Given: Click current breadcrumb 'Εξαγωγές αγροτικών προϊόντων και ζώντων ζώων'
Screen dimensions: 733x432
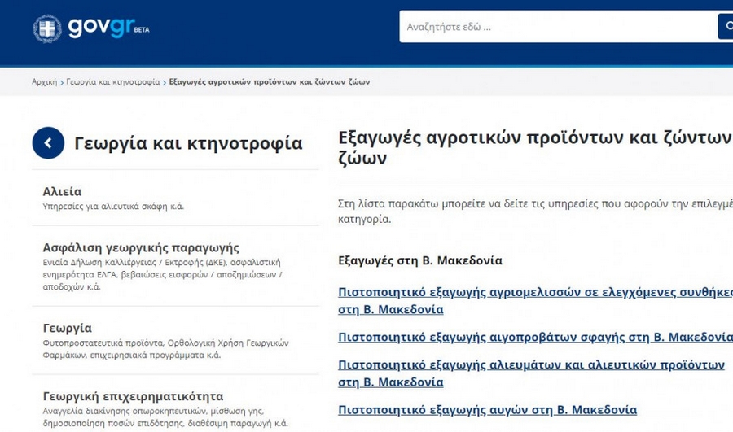Looking at the screenshot, I should pos(269,82).
